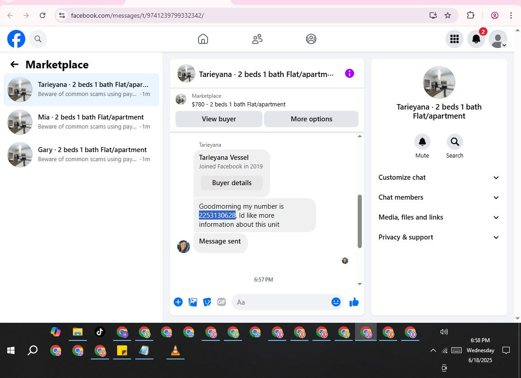Click the More options button
The width and height of the screenshot is (521, 378).
[311, 119]
